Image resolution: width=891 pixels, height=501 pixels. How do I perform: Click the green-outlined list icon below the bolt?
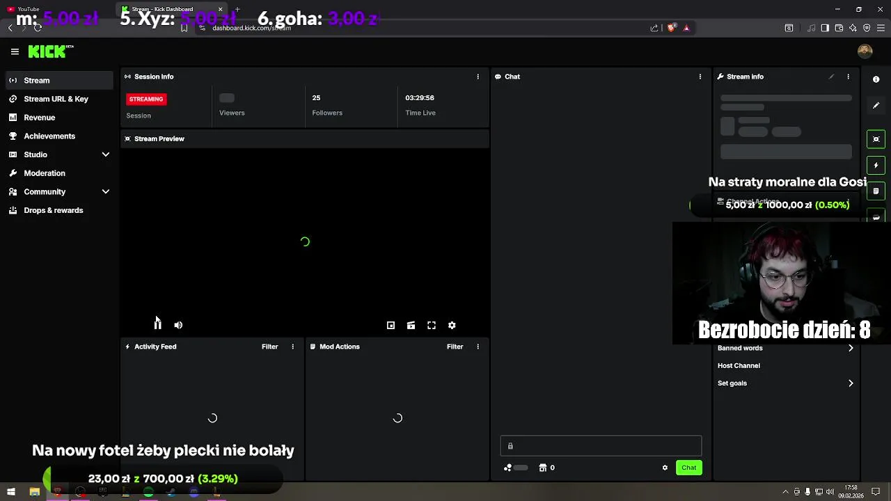876,191
